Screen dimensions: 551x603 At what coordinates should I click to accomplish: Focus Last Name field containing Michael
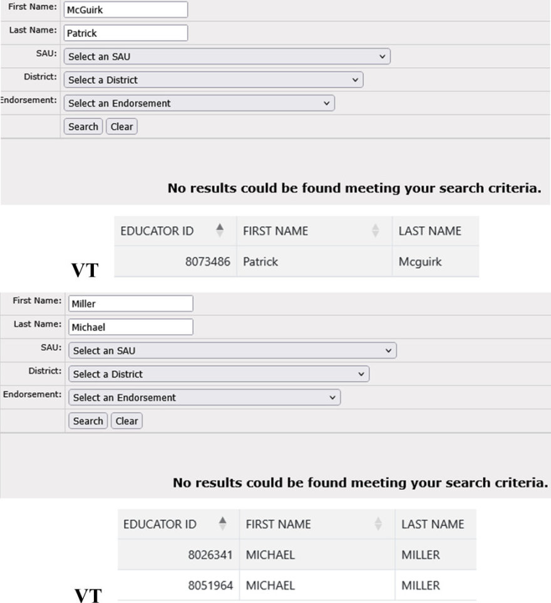tap(131, 327)
